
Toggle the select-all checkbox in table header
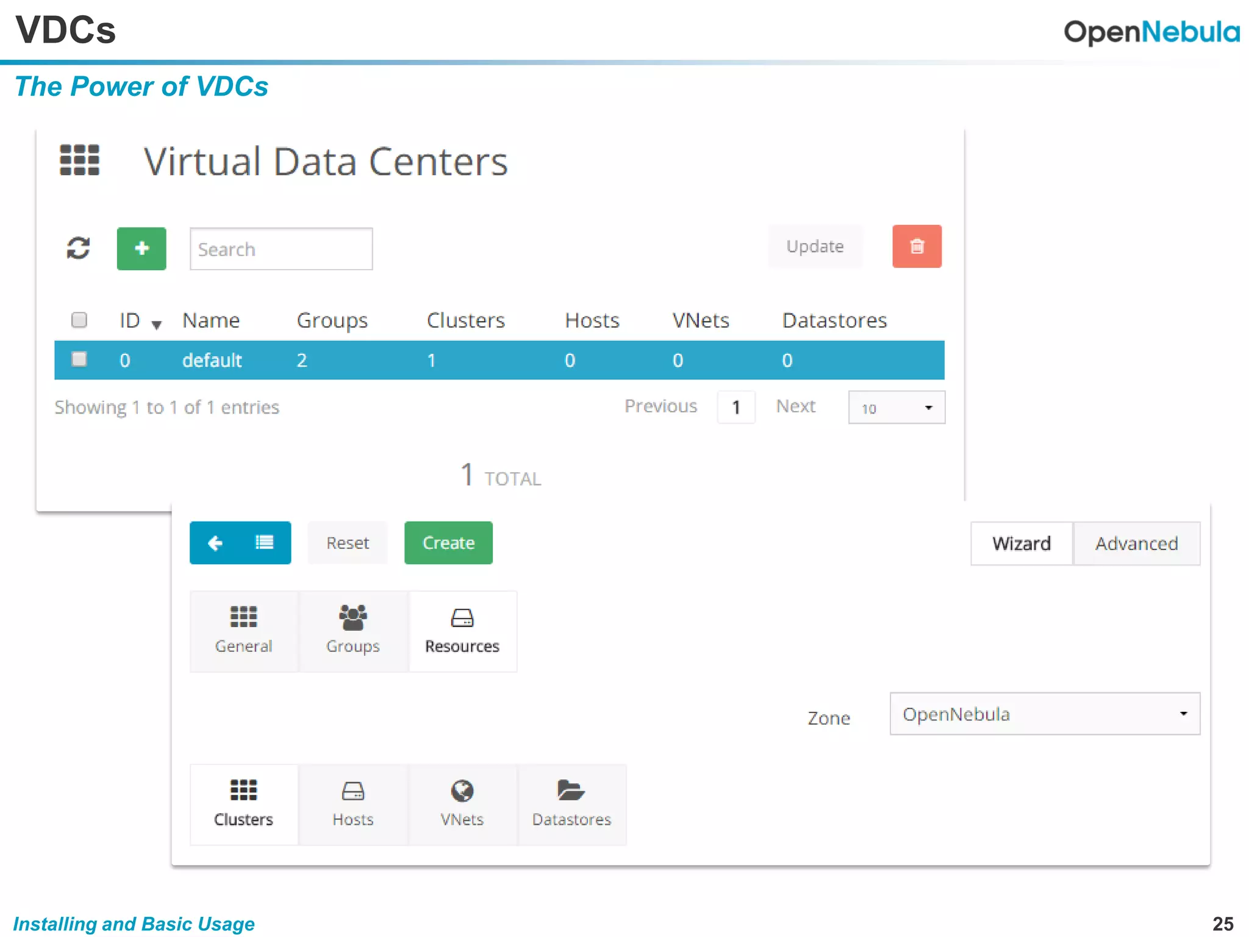click(79, 320)
